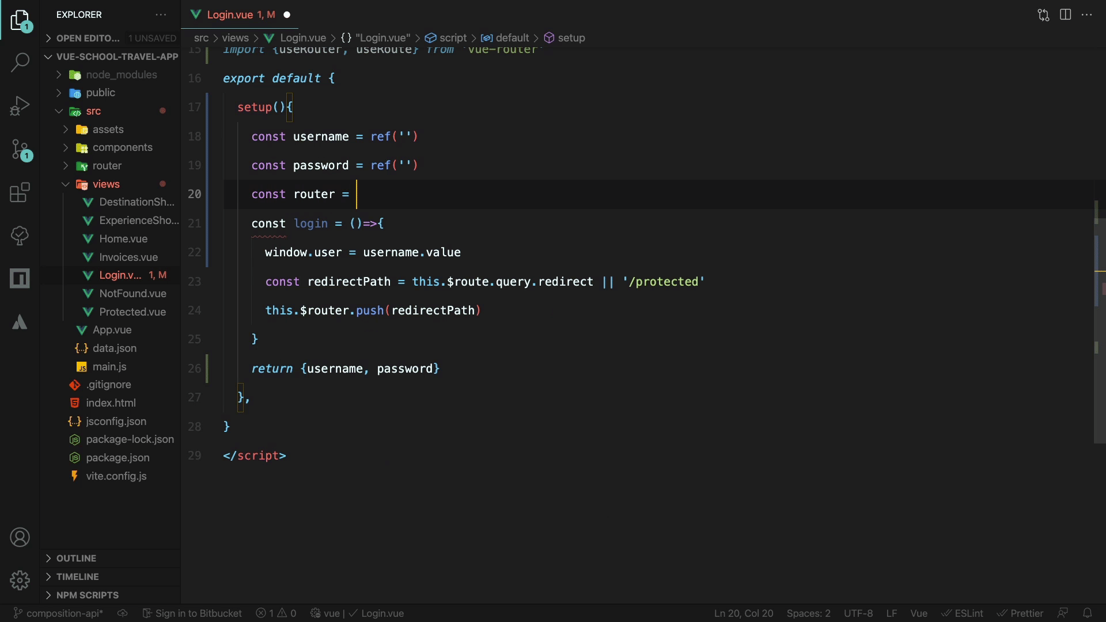Open the Extensions view

tap(20, 193)
